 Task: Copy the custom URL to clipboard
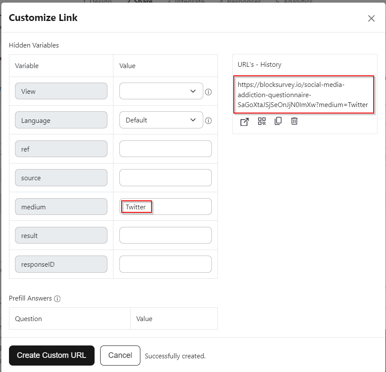coord(278,121)
